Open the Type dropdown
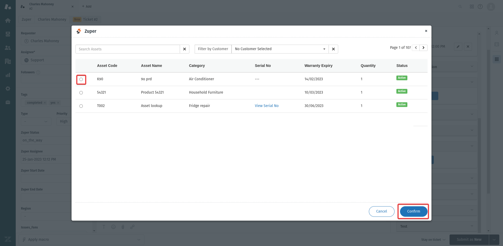 [x=36, y=121]
